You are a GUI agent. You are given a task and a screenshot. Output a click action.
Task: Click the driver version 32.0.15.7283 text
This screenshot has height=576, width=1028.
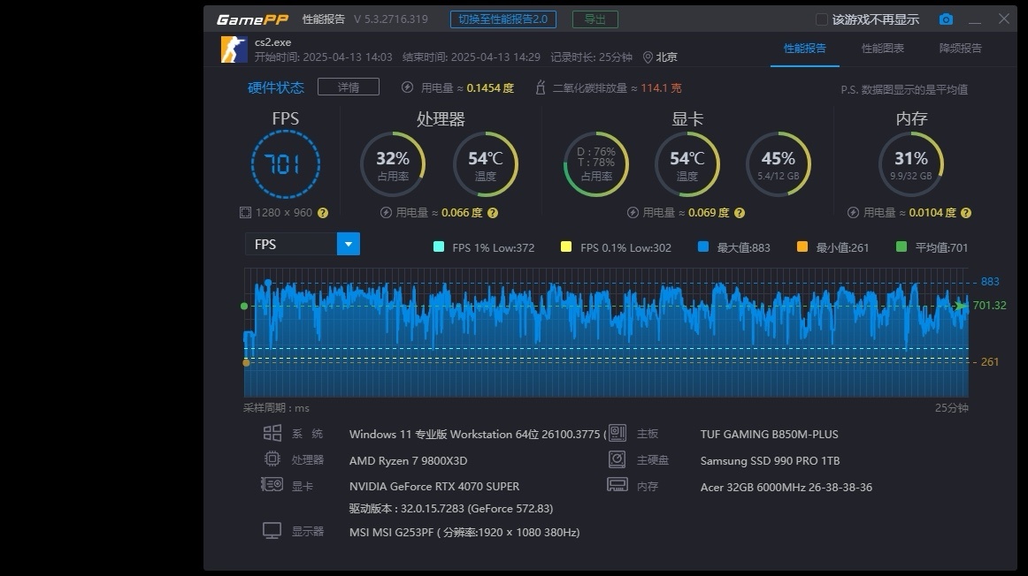pyautogui.click(x=451, y=509)
